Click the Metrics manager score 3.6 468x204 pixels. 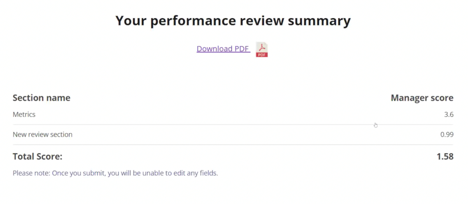(448, 115)
